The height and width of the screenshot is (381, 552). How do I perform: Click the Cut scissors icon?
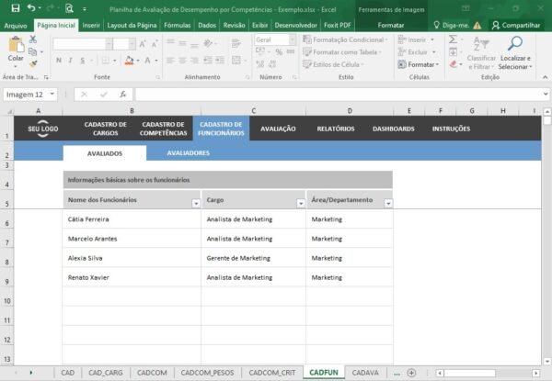pos(33,39)
